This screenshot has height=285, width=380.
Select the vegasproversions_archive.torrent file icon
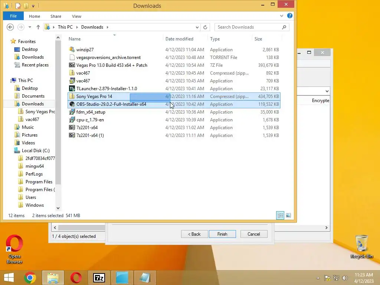[x=72, y=58]
